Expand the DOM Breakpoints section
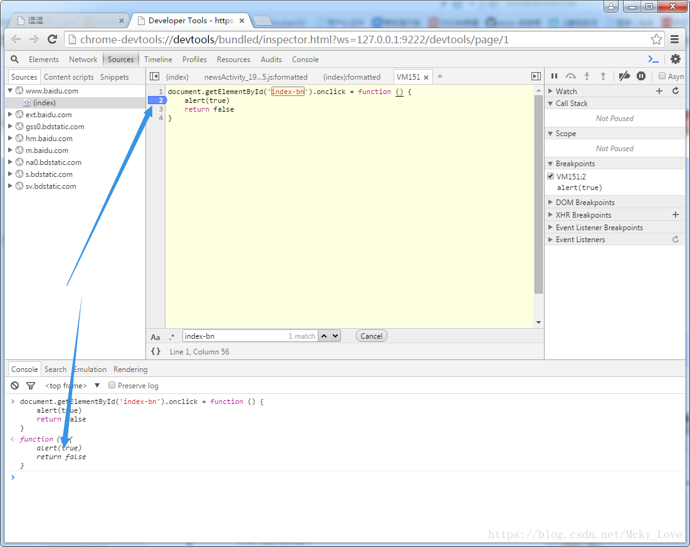Viewport: 690px width, 547px height. (x=550, y=202)
